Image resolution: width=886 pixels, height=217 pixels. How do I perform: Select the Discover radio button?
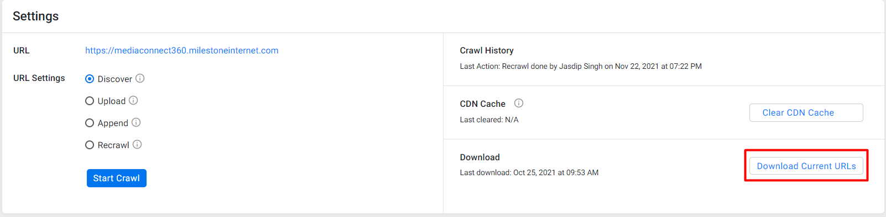point(90,79)
